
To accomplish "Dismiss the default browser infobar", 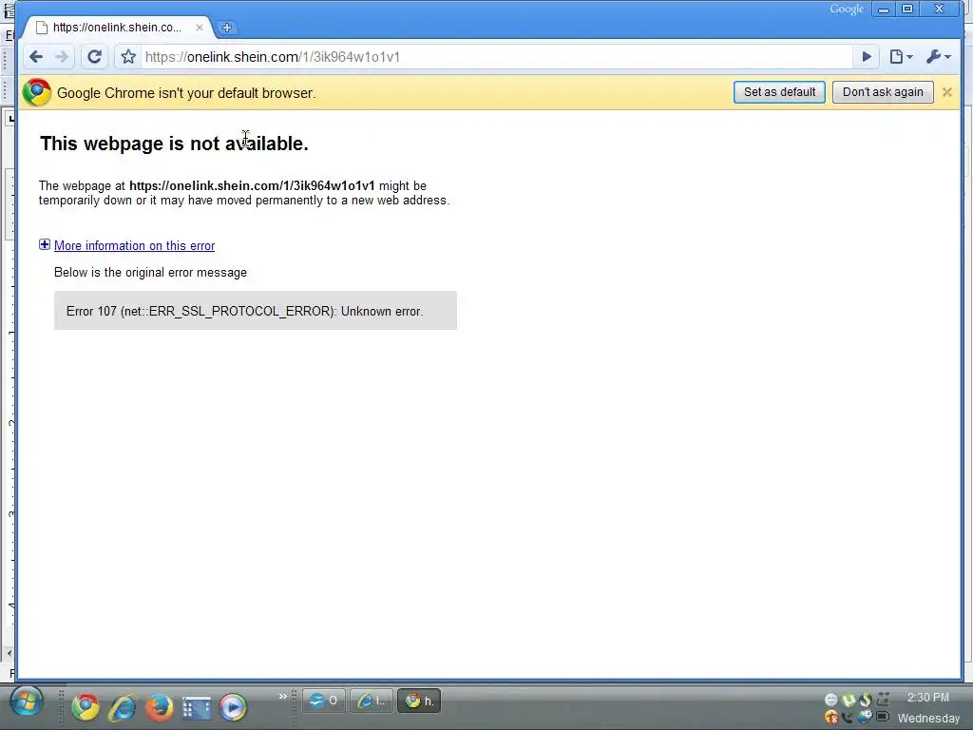I will [x=947, y=92].
